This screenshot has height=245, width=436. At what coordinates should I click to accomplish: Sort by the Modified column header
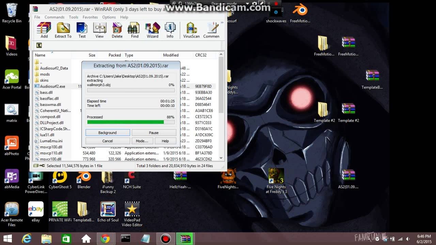(x=177, y=55)
